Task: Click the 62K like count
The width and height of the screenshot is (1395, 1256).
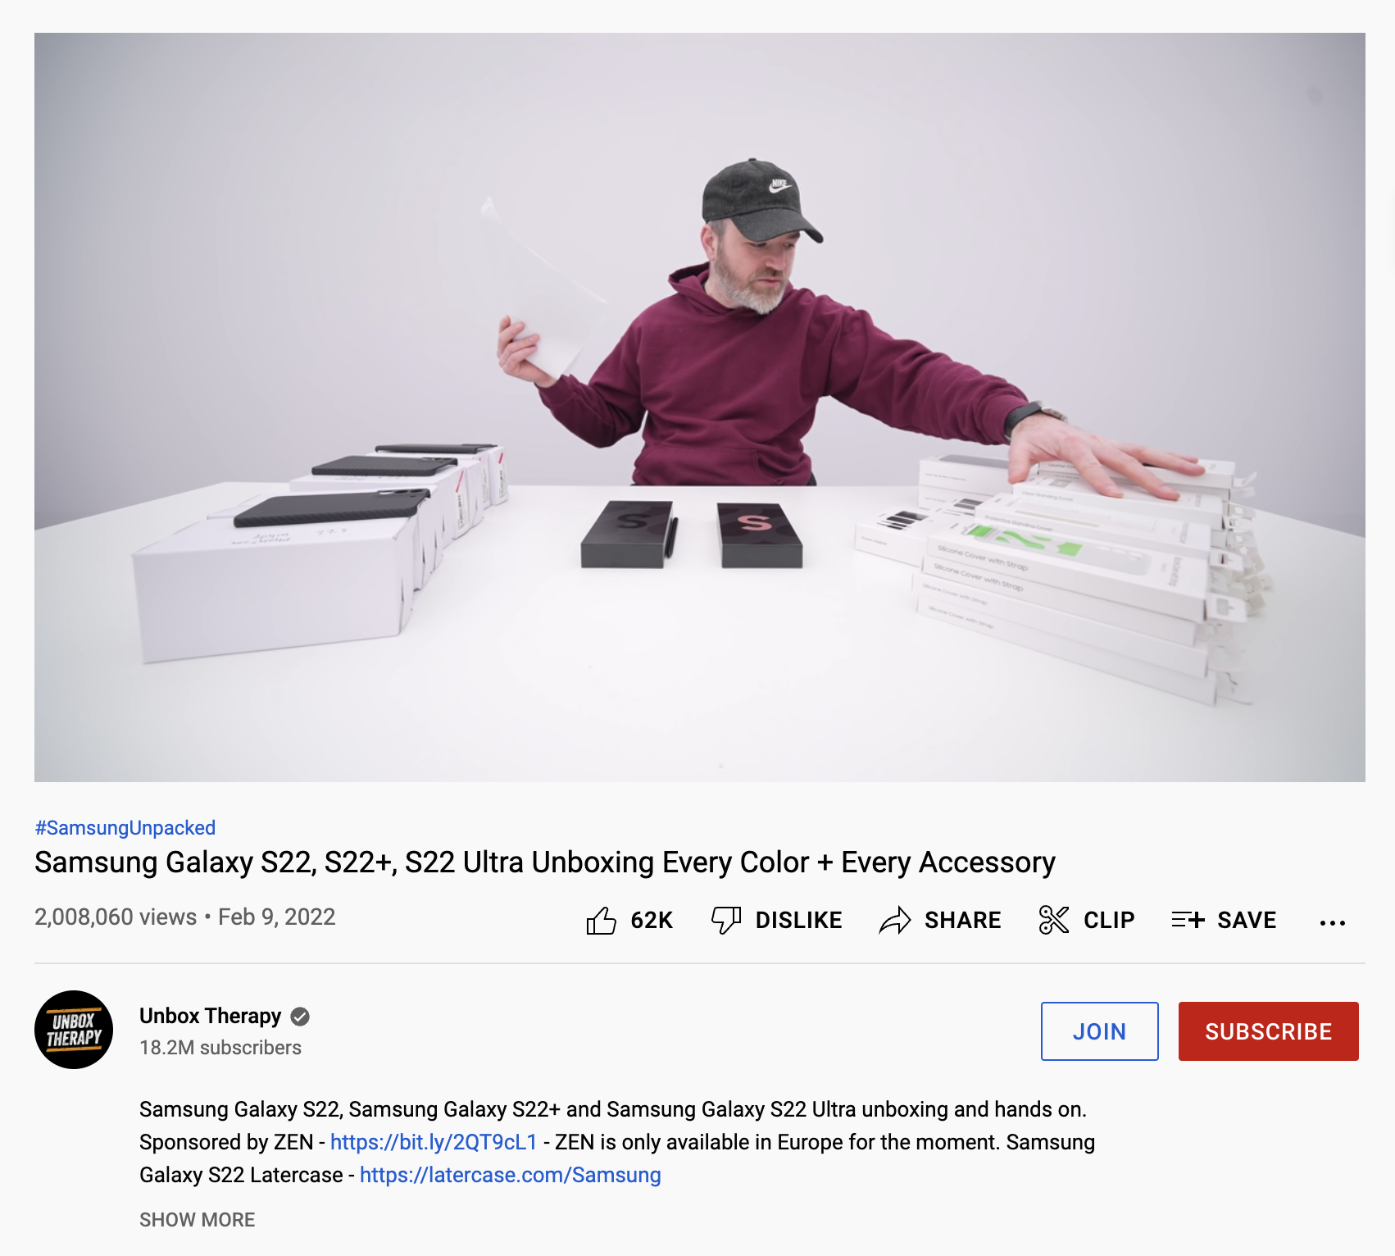Action: (652, 921)
